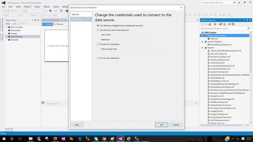
Task: Open Solution Explorer window options dropdown
Action: coord(245,20)
